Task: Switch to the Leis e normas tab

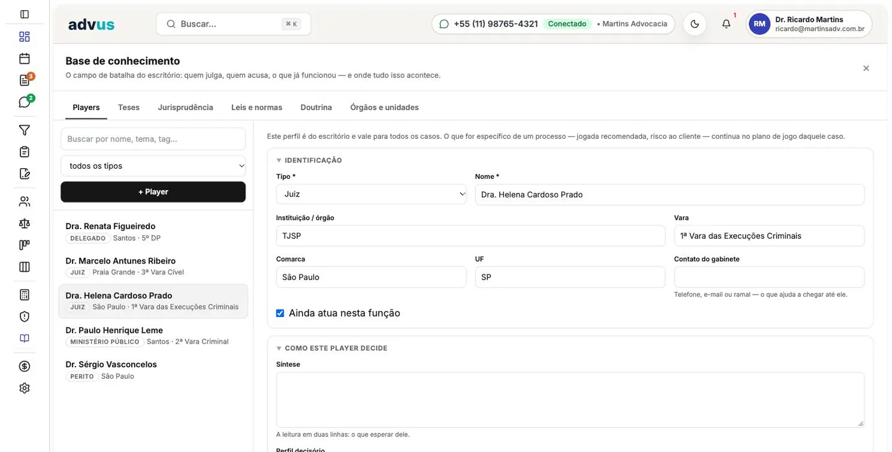Action: tap(257, 107)
